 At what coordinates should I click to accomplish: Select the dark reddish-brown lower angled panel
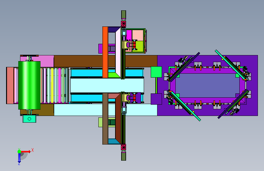click(118, 119)
